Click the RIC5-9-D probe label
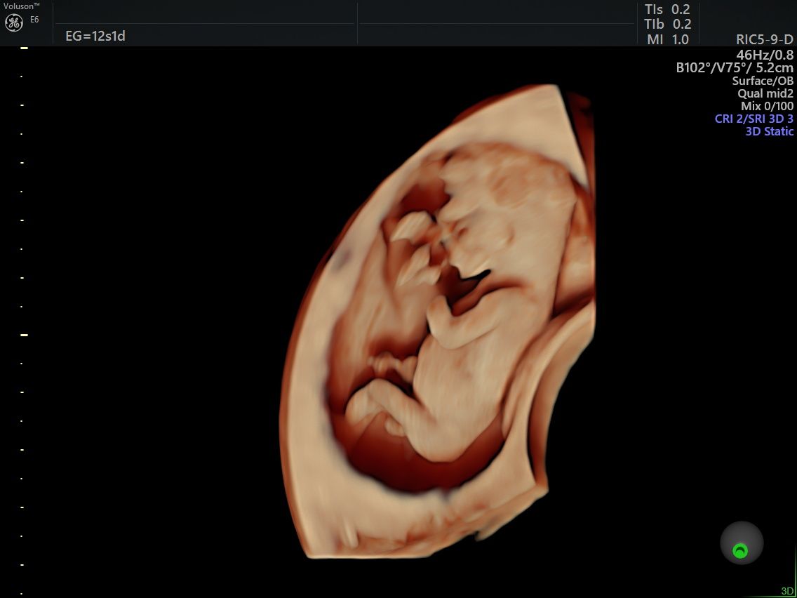This screenshot has height=598, width=797. pyautogui.click(x=765, y=40)
